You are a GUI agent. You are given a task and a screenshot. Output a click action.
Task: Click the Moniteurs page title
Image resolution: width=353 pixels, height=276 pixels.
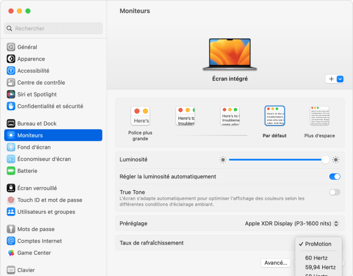[x=135, y=11]
